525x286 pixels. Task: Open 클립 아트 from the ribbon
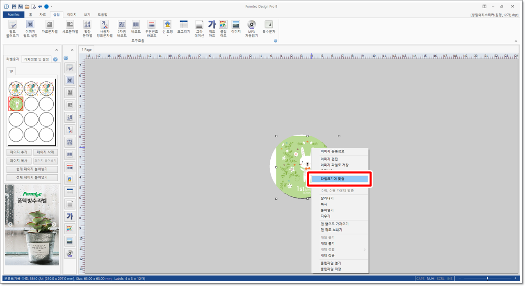223,29
